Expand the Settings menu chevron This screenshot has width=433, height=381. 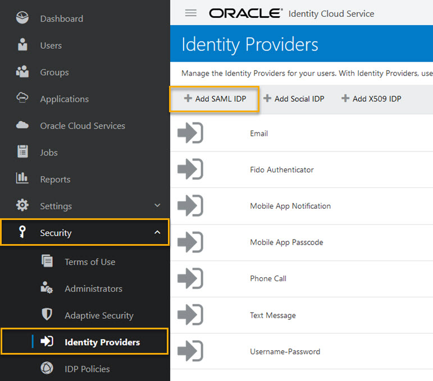pos(157,206)
